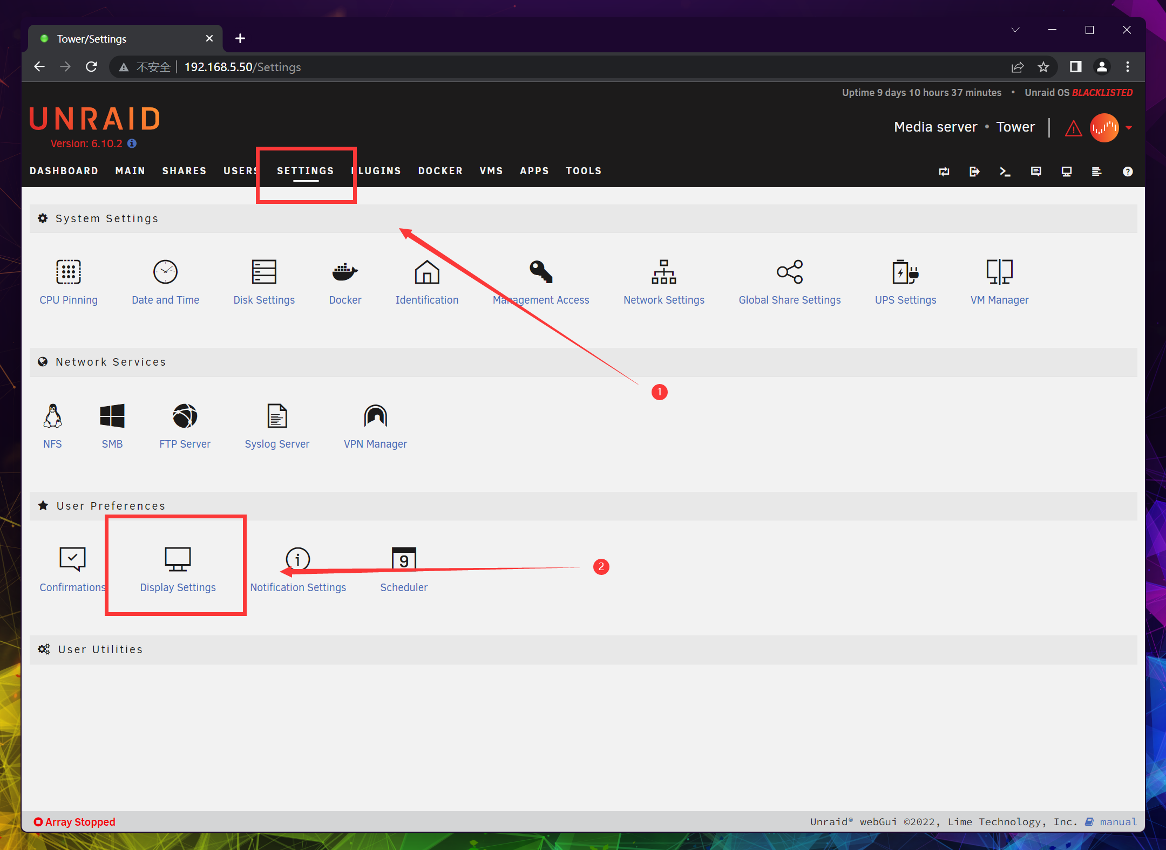
Task: Open the terminal icon in the navigation bar
Action: [x=1005, y=172]
